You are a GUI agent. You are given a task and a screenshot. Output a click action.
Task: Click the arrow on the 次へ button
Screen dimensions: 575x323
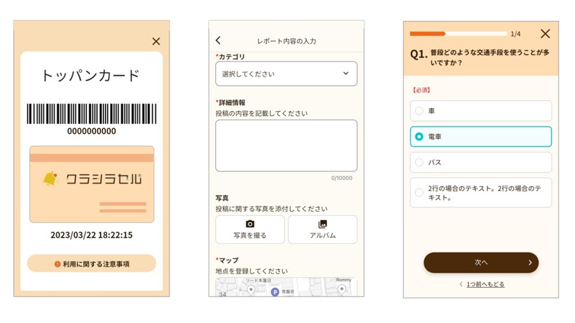pos(530,262)
